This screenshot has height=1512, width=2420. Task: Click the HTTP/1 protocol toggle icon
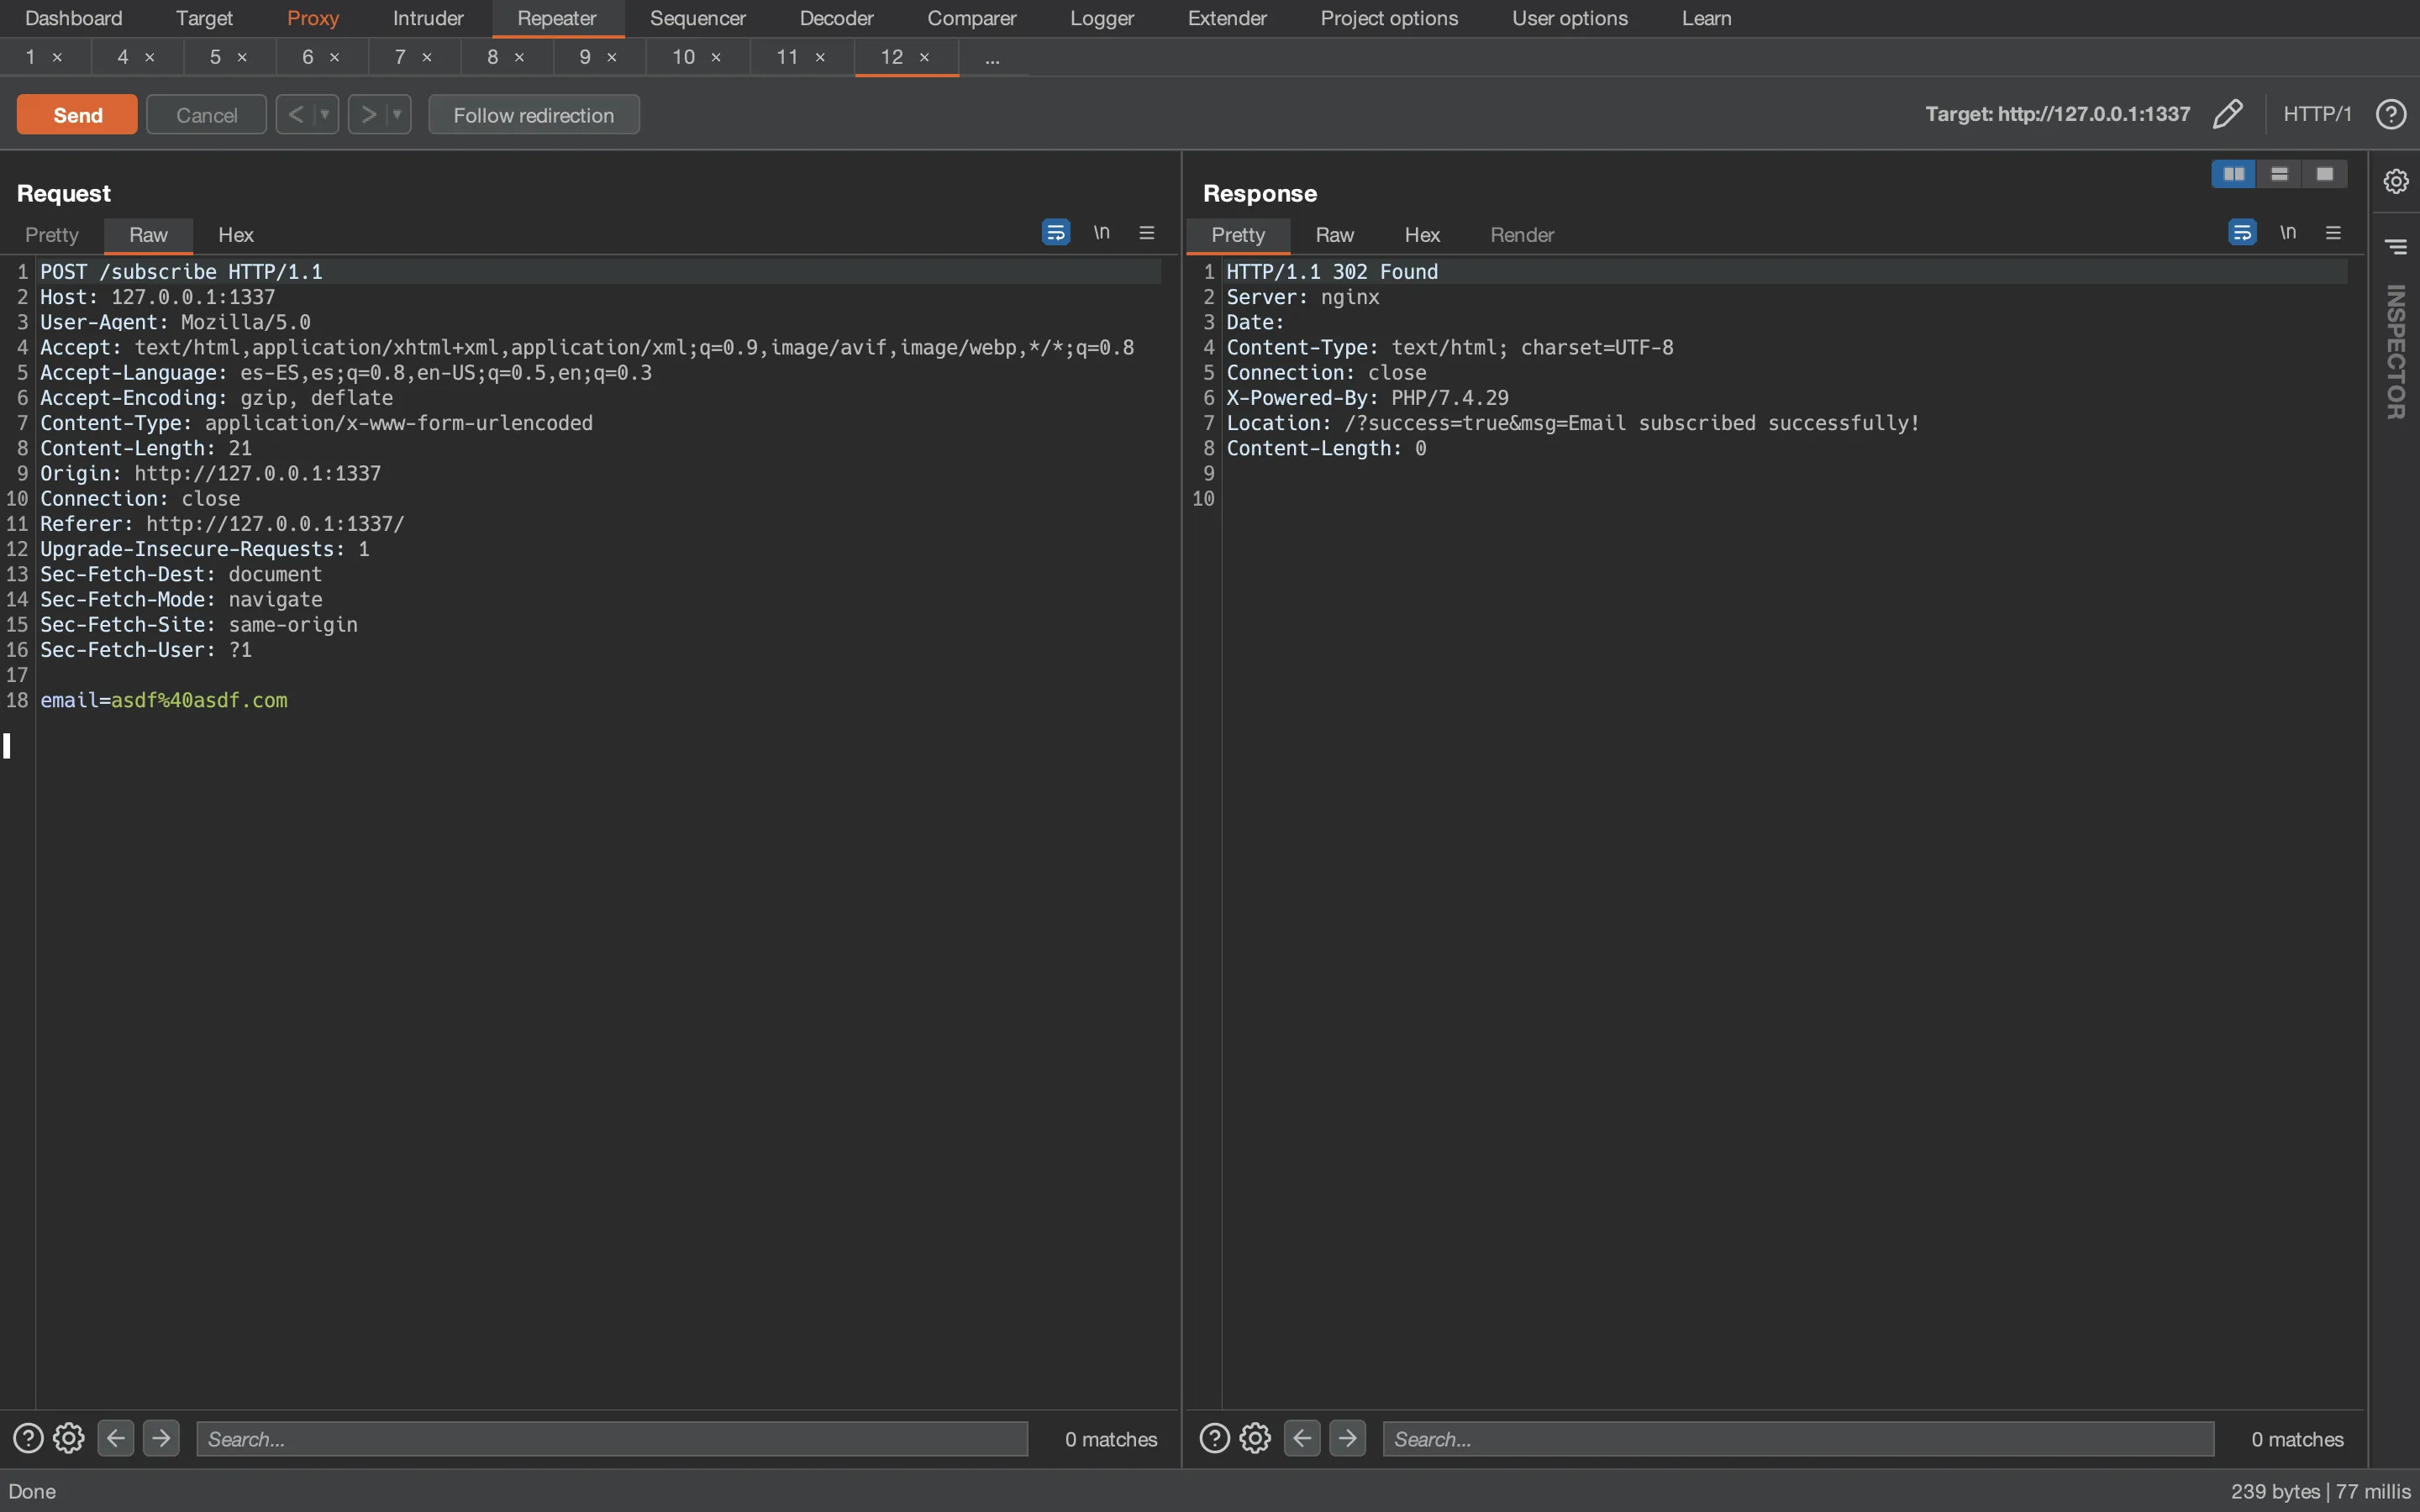click(x=2317, y=113)
